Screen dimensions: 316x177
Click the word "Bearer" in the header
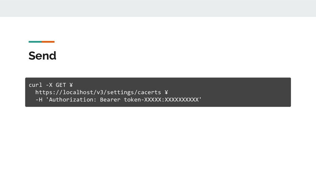110,100
